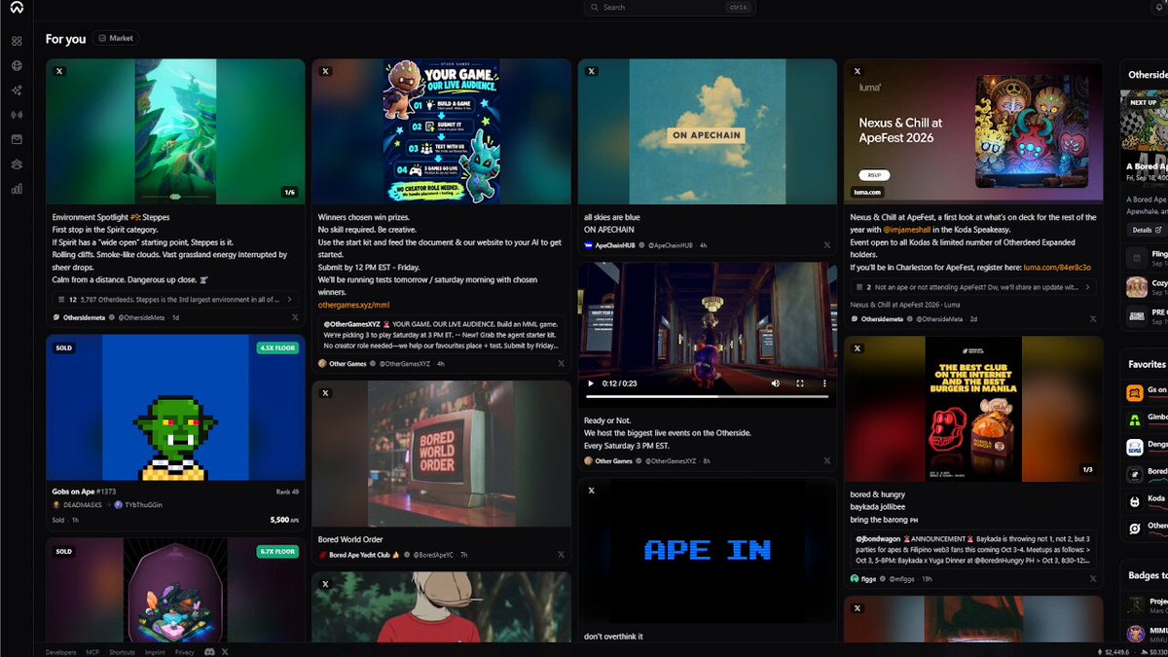Toggle the Market filter next to For you

pos(116,38)
